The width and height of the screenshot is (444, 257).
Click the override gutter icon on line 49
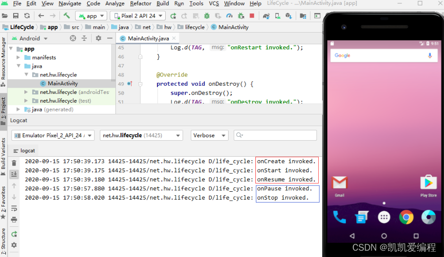click(x=130, y=84)
